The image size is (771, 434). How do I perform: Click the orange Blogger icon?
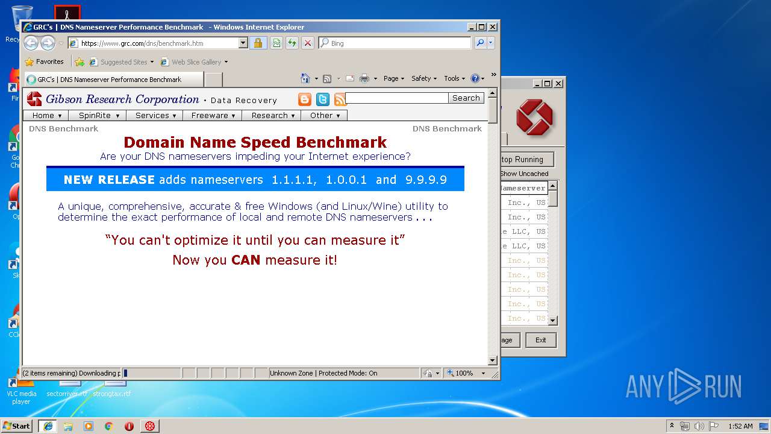tap(305, 99)
